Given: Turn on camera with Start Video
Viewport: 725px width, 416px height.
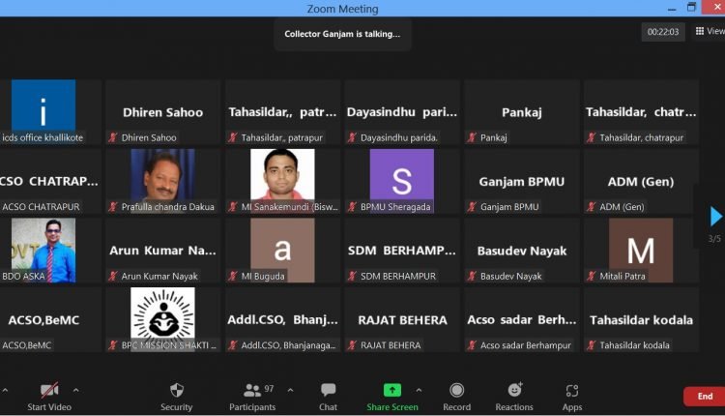Looking at the screenshot, I should coord(49,396).
